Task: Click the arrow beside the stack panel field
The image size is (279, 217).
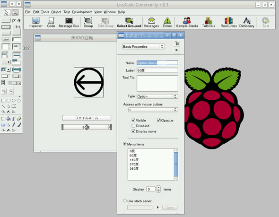Action: (157, 208)
